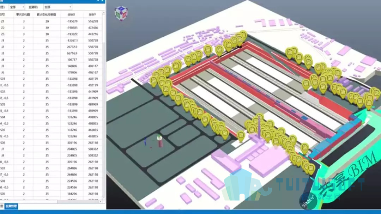Click coordinate X value 26732.9
The width and height of the screenshot is (381, 214).
[72, 47]
